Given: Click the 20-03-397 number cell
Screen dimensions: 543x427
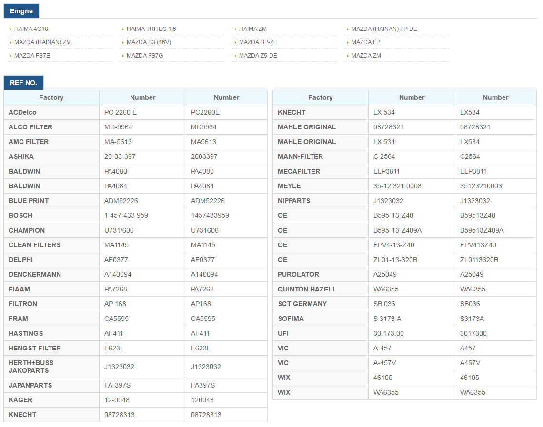Looking at the screenshot, I should [143, 156].
